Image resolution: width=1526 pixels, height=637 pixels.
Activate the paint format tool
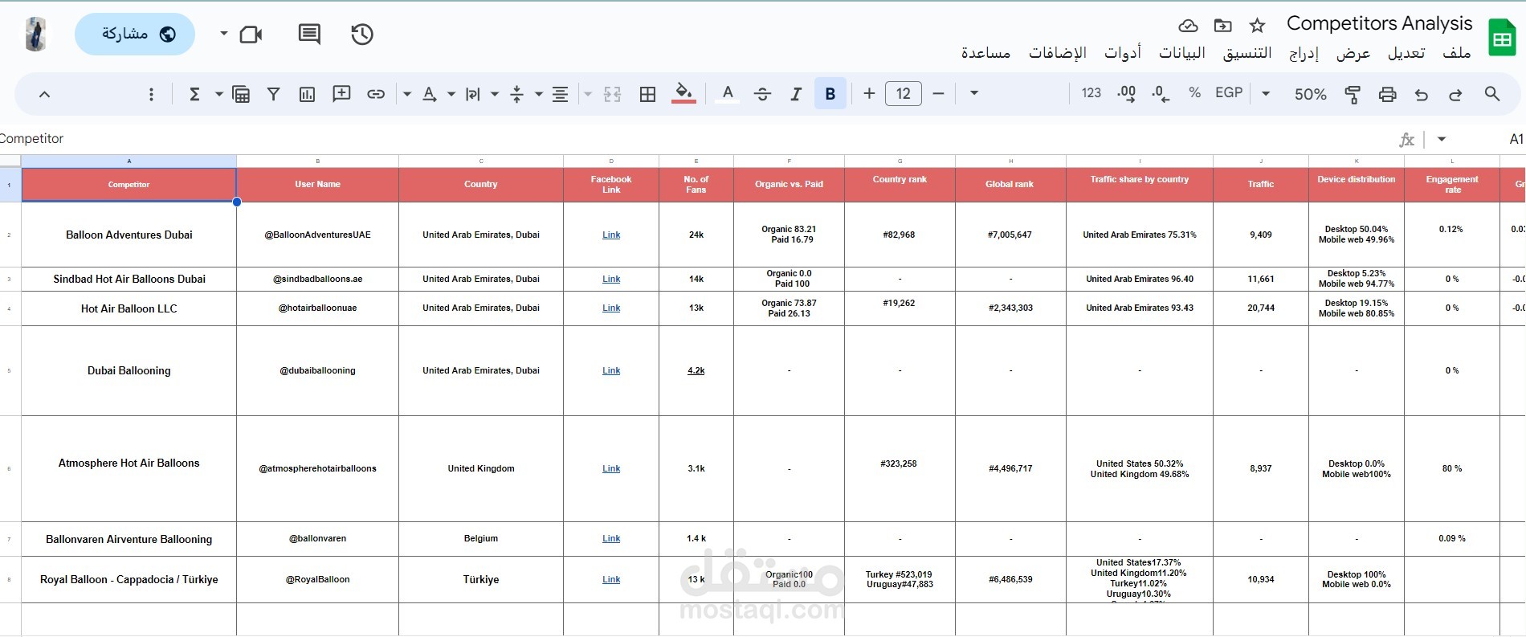pyautogui.click(x=1353, y=94)
